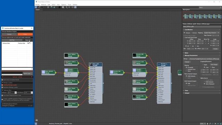Open the Mapping type dropdown
The image size is (222, 125).
212,33
